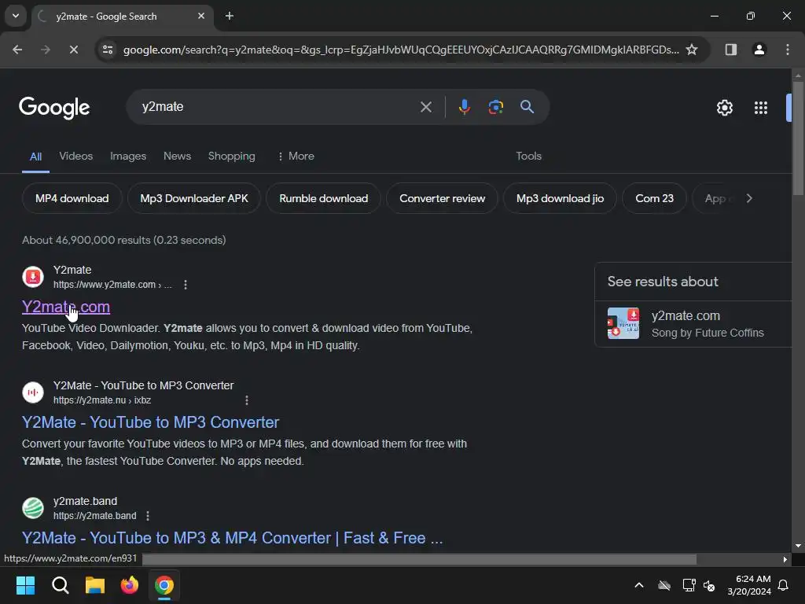Open y2mate.com Song by Future Coffins
The height and width of the screenshot is (604, 805).
(707, 323)
